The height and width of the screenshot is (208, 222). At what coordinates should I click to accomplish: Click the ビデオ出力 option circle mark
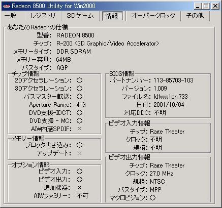pos(79,180)
